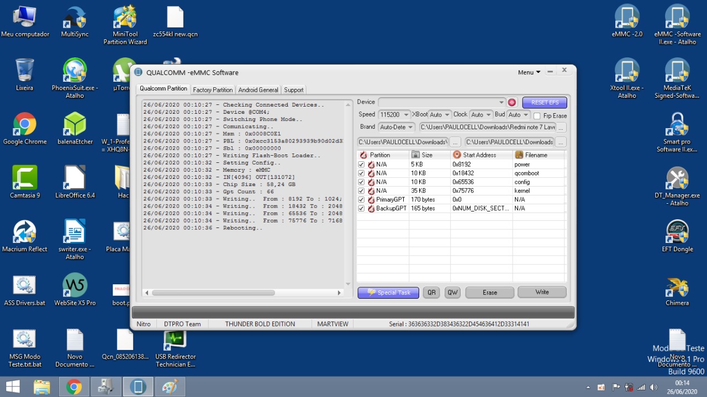Open the Bud Auto dropdown

(x=526, y=115)
